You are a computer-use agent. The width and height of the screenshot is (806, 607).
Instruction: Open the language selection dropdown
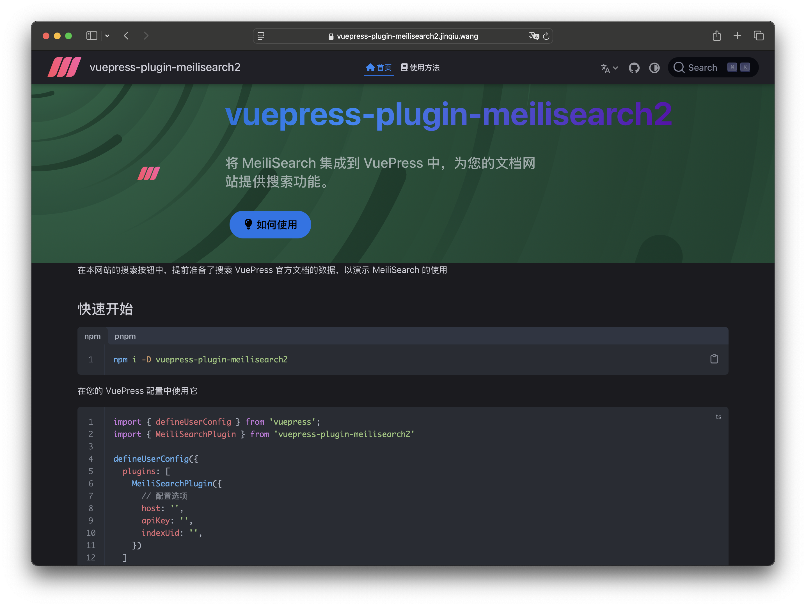pos(609,68)
